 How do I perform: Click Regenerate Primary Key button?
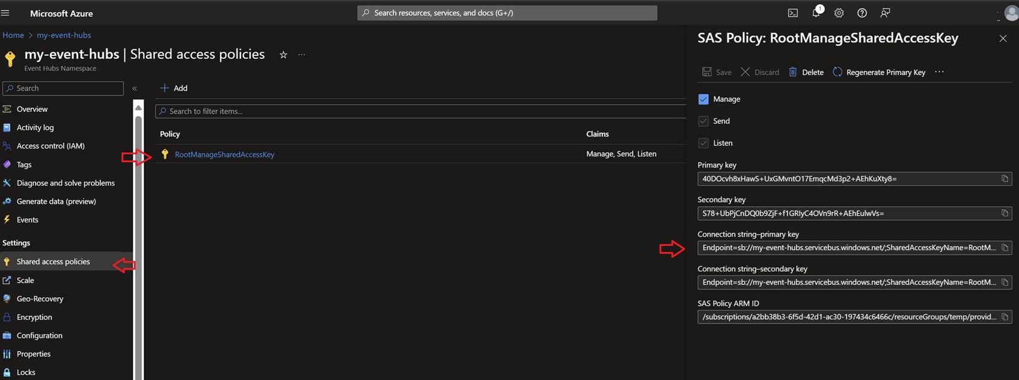click(x=879, y=72)
